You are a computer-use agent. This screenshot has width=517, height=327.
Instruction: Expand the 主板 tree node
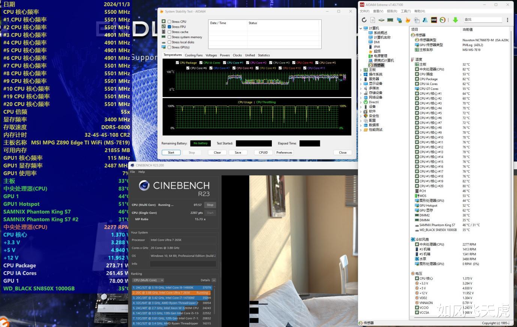click(x=361, y=70)
